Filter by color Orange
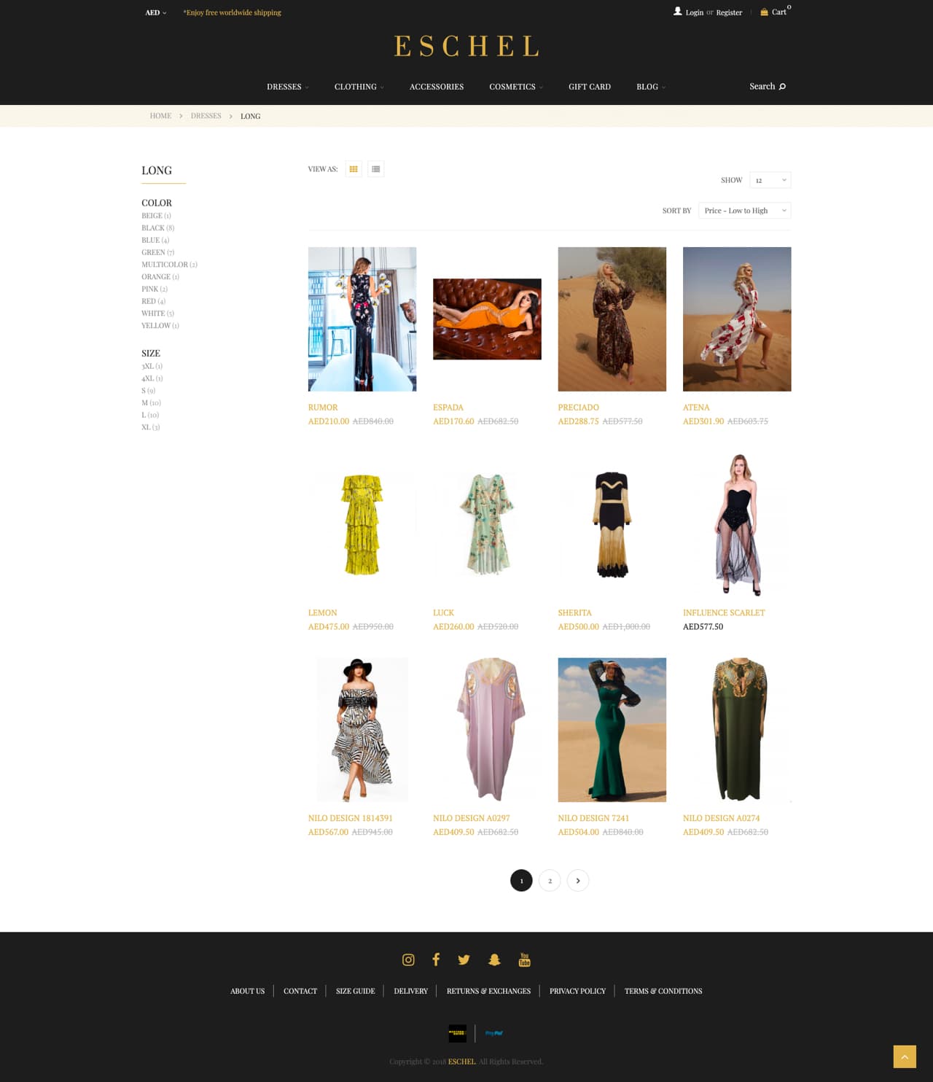This screenshot has width=933, height=1082. [x=160, y=277]
